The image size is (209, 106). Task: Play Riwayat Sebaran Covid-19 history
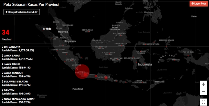21,12
